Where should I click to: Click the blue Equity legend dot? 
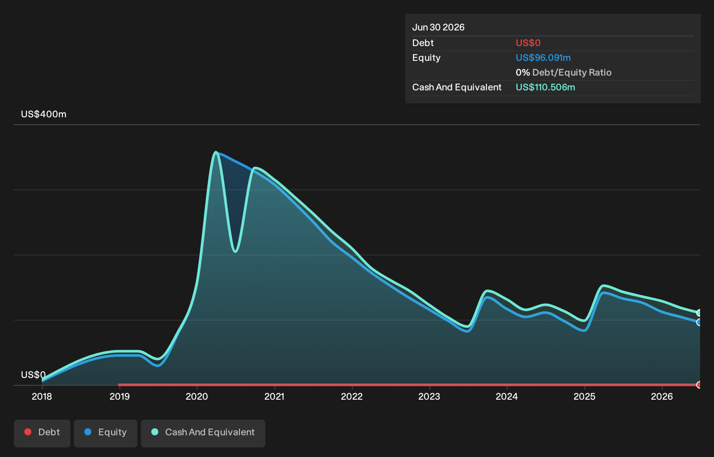[x=88, y=432]
